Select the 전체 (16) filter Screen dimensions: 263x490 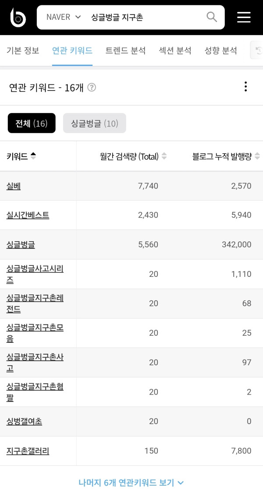point(32,123)
